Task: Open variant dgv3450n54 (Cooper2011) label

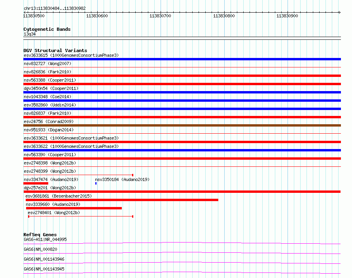Action: pyautogui.click(x=51, y=88)
